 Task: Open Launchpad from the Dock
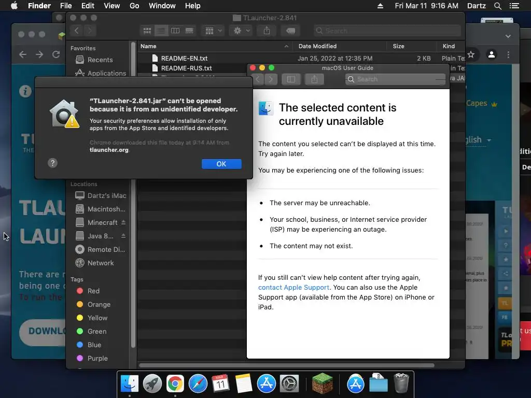(152, 384)
